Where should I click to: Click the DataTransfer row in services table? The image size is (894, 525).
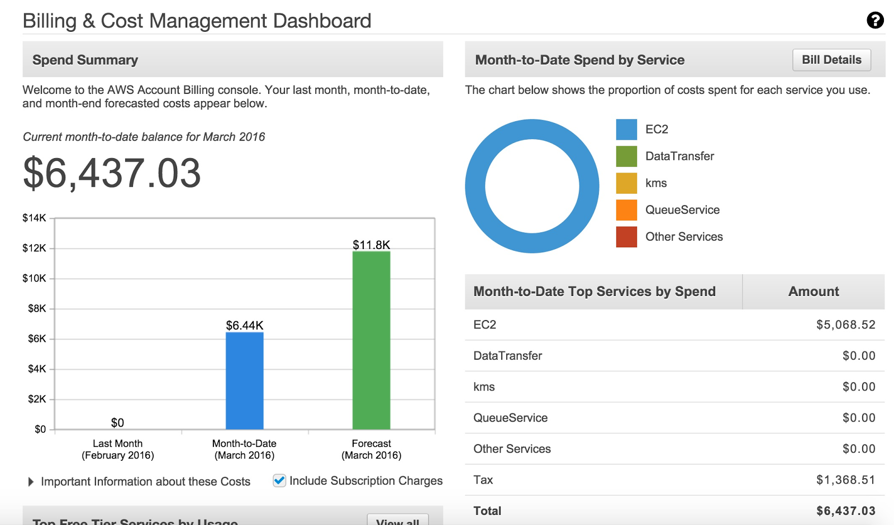coord(674,356)
